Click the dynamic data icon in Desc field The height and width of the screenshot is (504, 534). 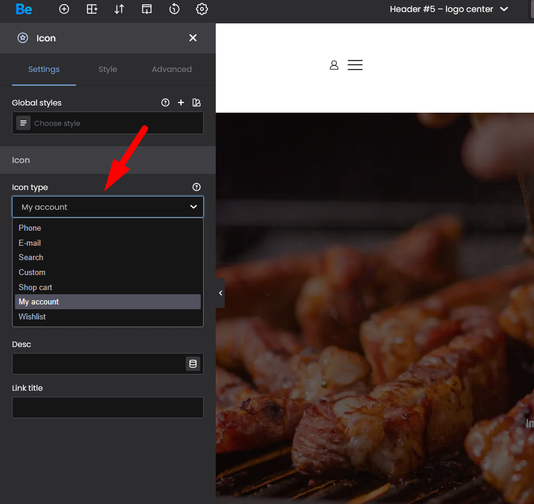click(x=192, y=364)
